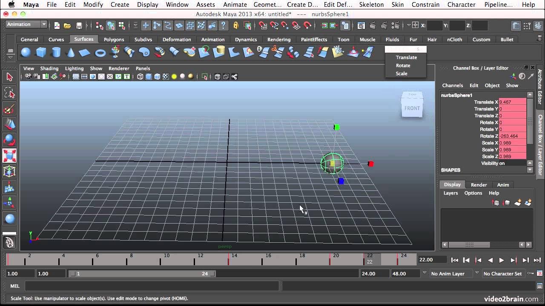Create a NURBS cube from the shelf
The width and height of the screenshot is (545, 306).
point(41,52)
